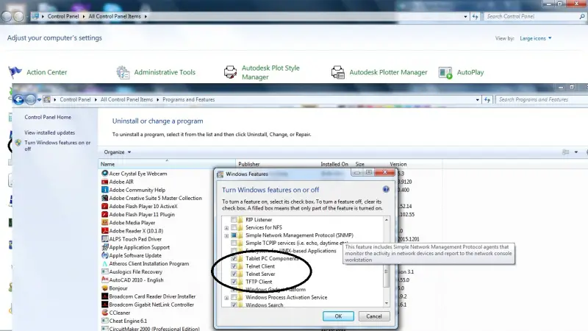
Task: Click the help icon in Windows Features dialog
Action: [386, 189]
